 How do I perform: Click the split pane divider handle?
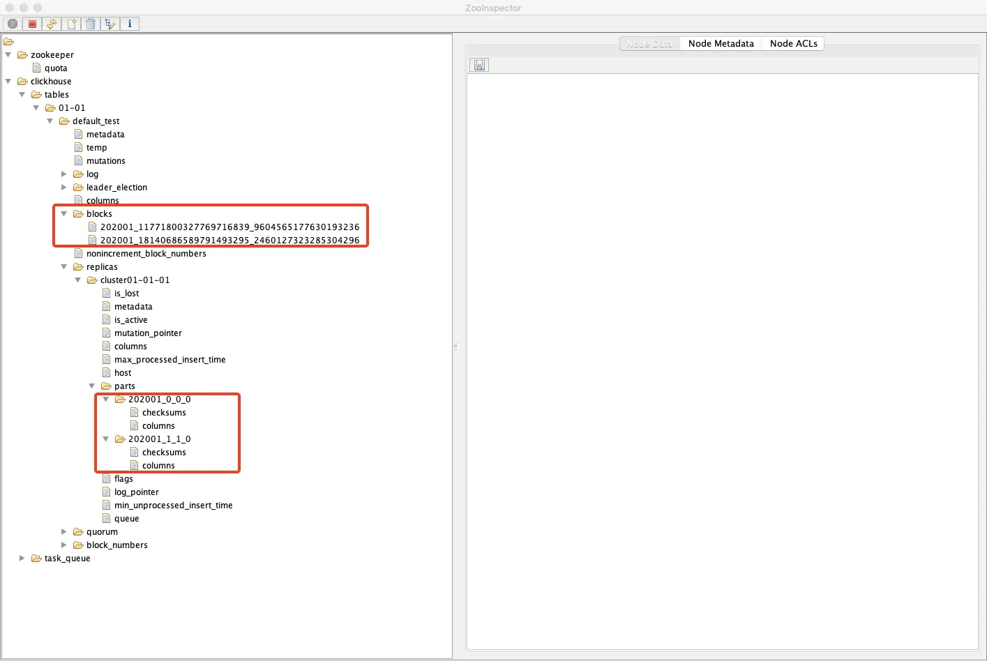point(455,347)
